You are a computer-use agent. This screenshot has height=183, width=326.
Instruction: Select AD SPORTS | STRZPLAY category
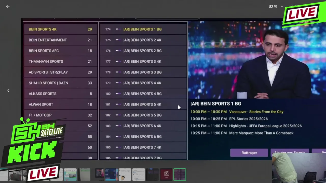pos(60,72)
